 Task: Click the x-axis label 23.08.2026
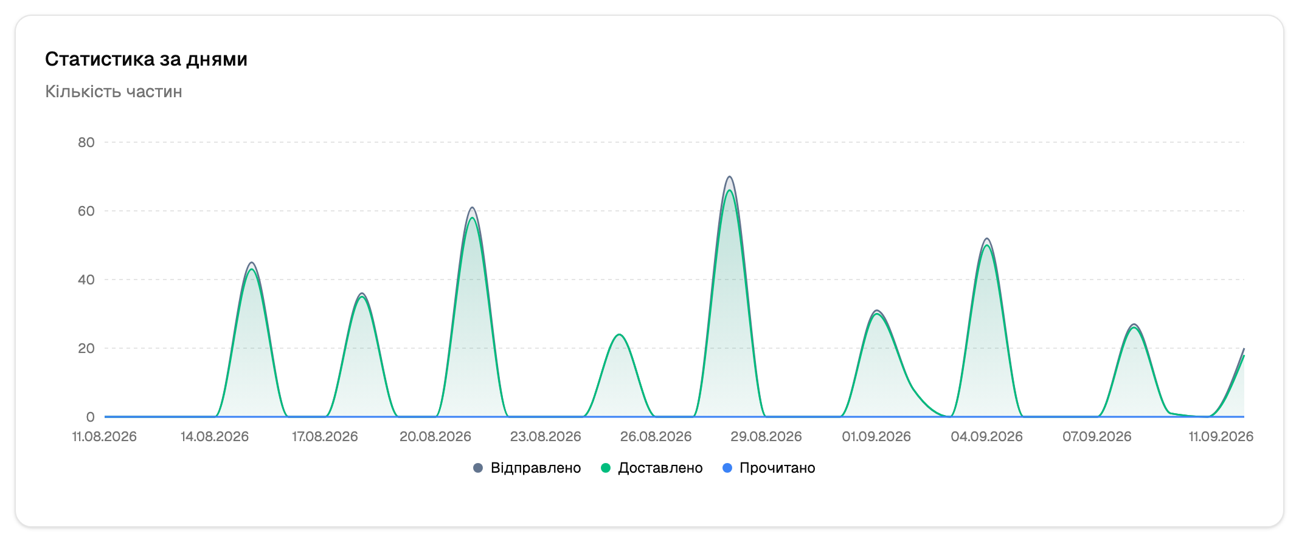[x=546, y=436]
